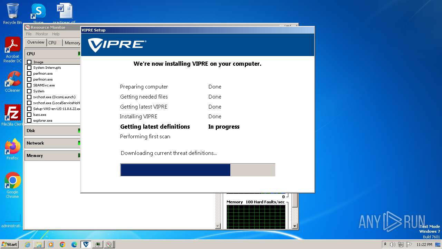Click the VIPRE installation progress bar

tap(198, 170)
